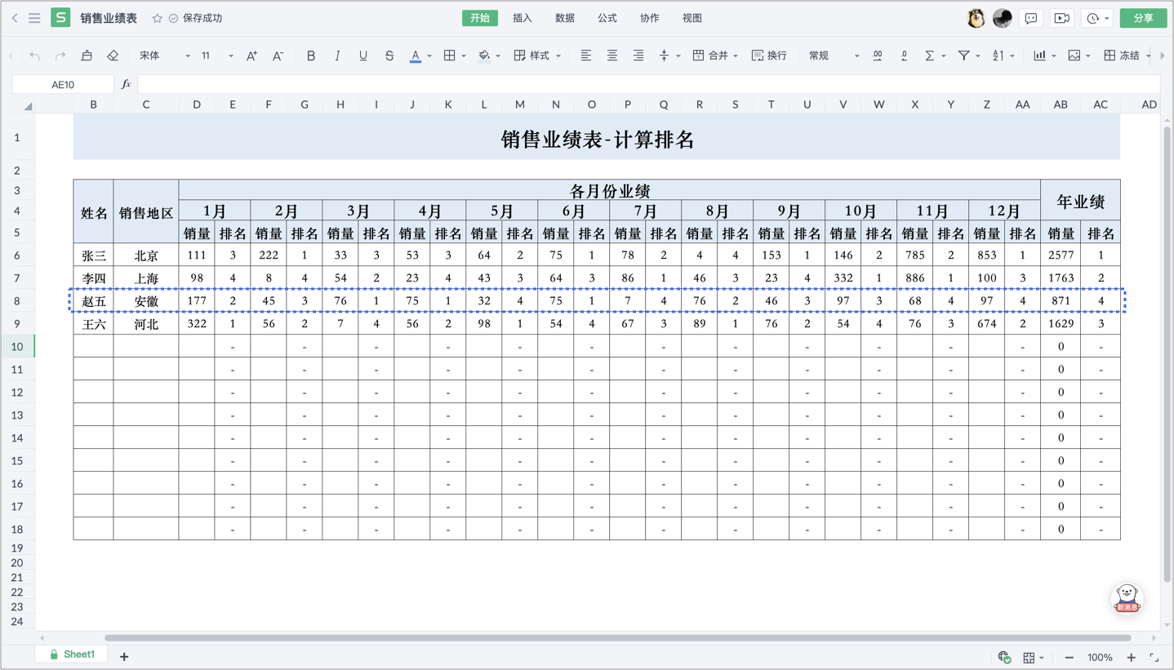The width and height of the screenshot is (1174, 670).
Task: Click the undo arrow
Action: [x=34, y=55]
